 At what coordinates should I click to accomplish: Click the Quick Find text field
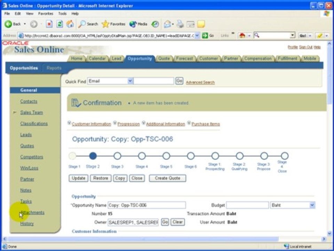153,81
